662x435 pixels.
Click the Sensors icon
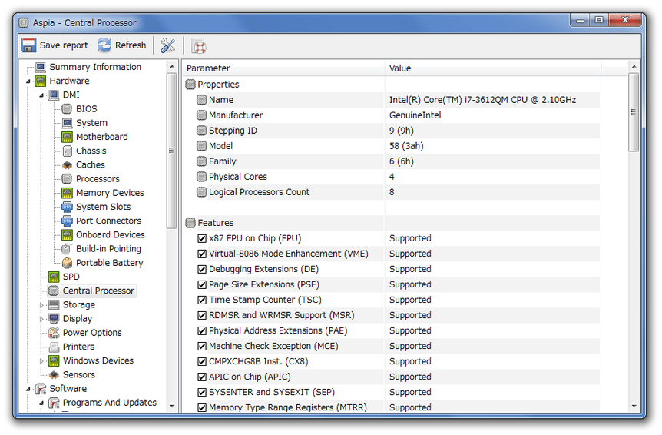[x=54, y=374]
